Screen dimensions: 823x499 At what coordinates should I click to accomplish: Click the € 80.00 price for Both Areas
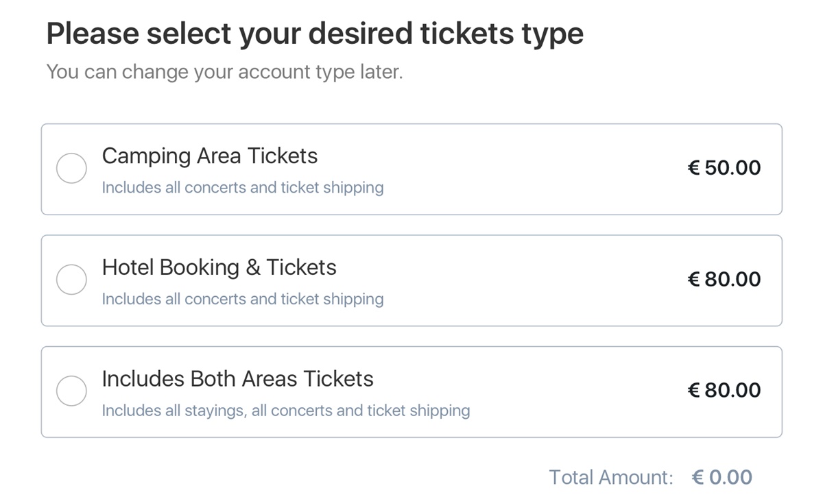pos(724,391)
